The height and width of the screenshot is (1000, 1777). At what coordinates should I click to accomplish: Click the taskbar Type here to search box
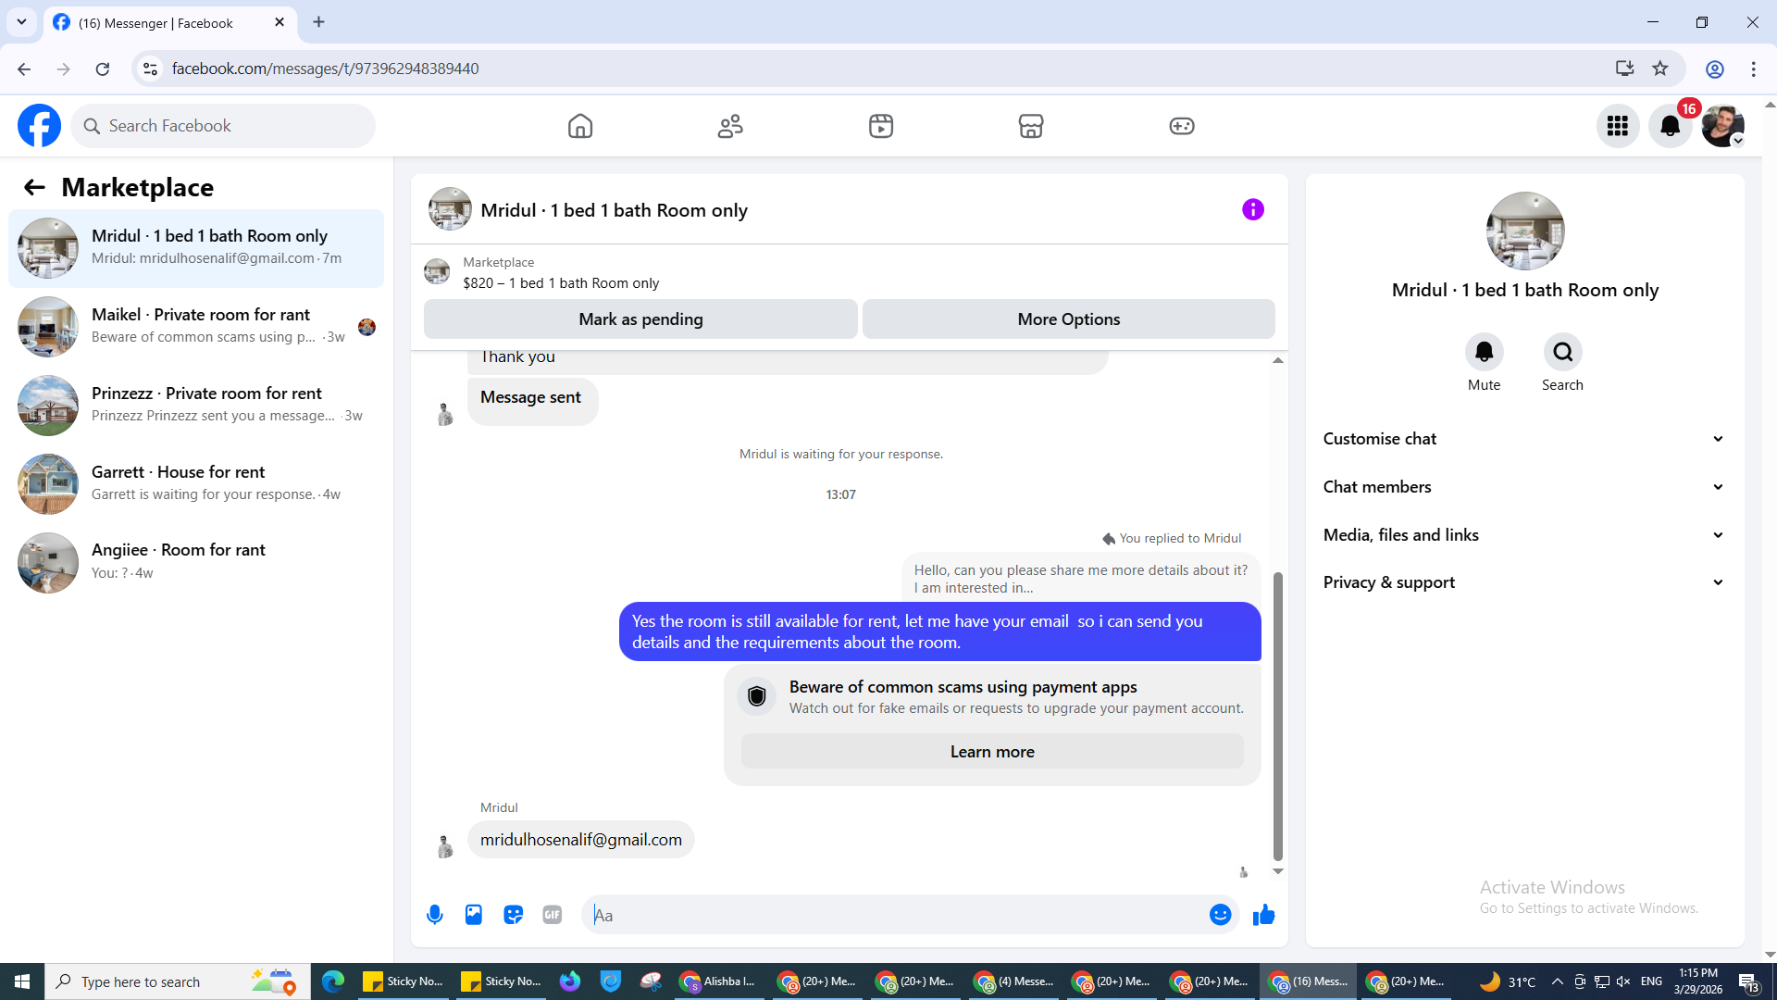178,981
